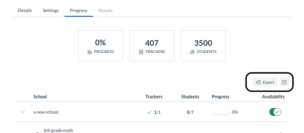
Task: Click the people icon in the Students card
Action: (x=192, y=52)
